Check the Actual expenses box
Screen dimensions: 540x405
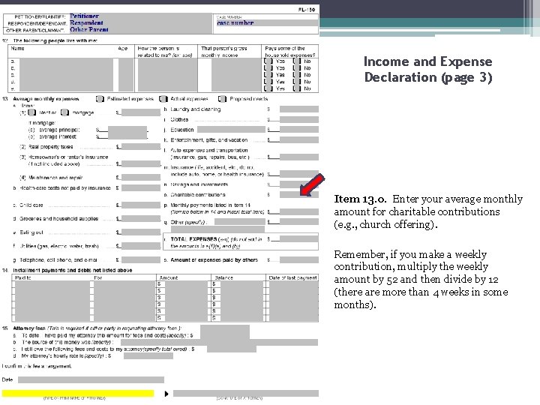(x=163, y=99)
